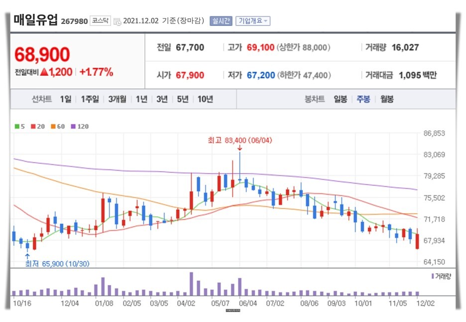Click the 최저 65,900 (10/30) chart annotation

(x=57, y=264)
